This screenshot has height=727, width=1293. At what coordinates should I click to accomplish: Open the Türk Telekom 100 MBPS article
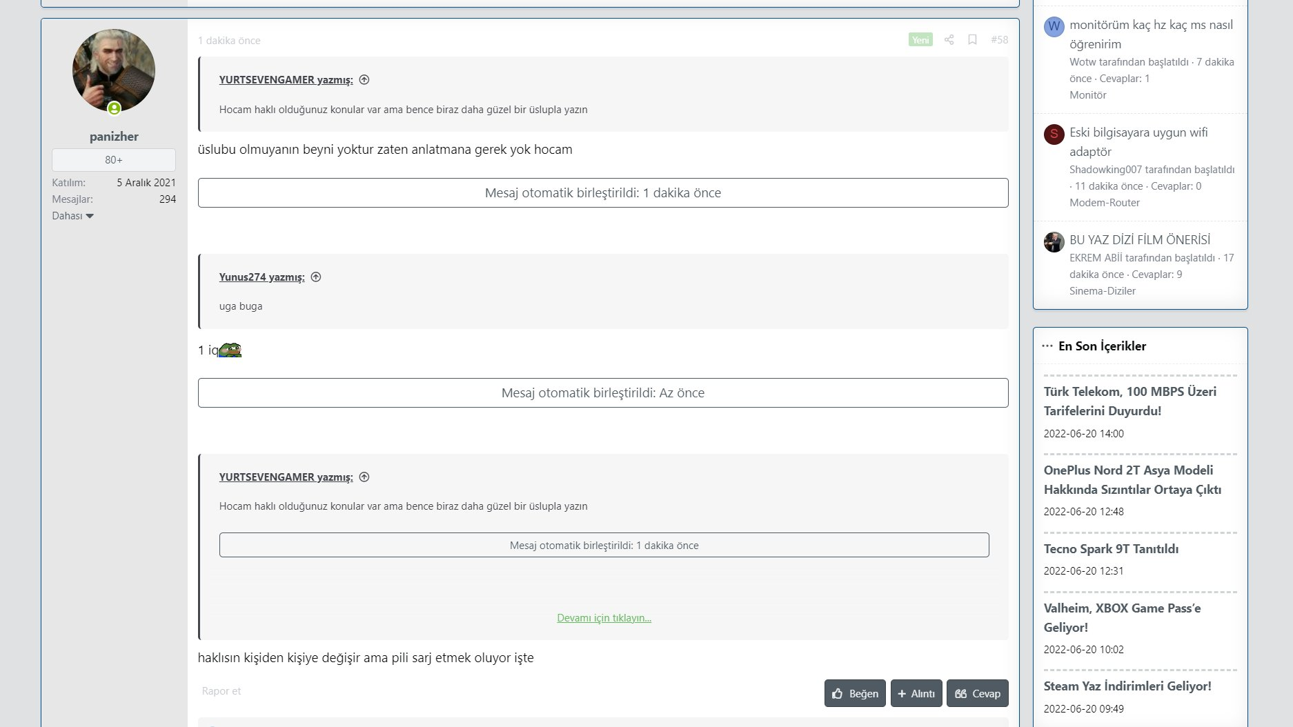pyautogui.click(x=1129, y=401)
